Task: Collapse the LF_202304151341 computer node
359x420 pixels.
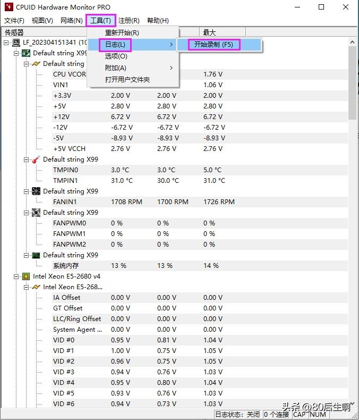Action: coord(6,43)
